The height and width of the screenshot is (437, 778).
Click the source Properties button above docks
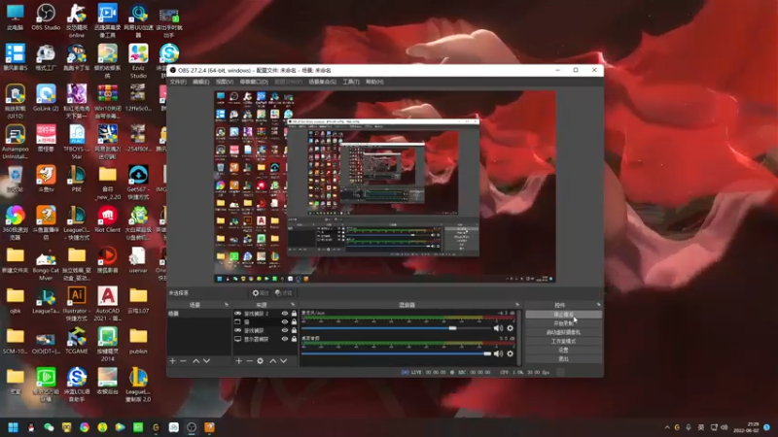click(x=260, y=293)
